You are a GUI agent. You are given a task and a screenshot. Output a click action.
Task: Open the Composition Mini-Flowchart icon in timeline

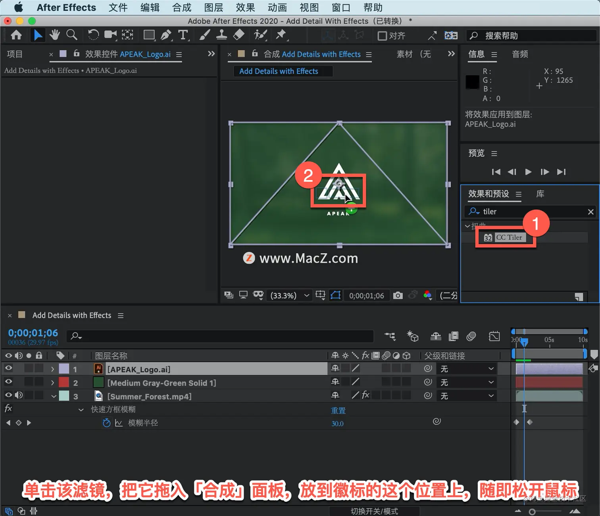coord(390,337)
